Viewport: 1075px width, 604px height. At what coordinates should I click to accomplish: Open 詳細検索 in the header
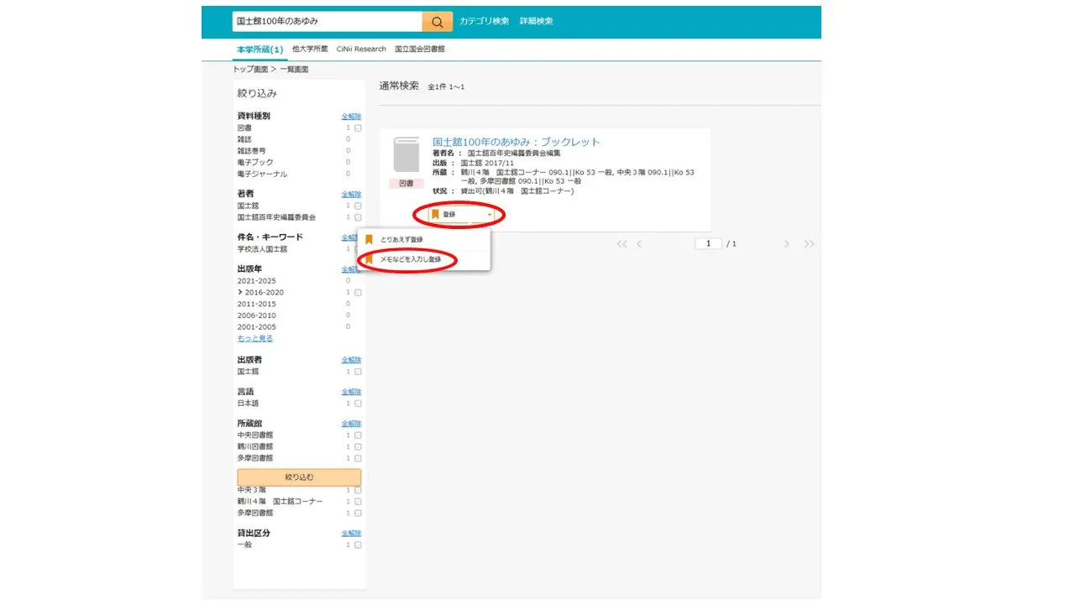tap(537, 21)
